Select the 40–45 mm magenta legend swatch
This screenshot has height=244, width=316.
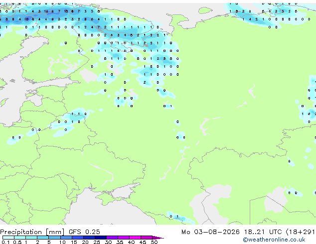coord(135,238)
